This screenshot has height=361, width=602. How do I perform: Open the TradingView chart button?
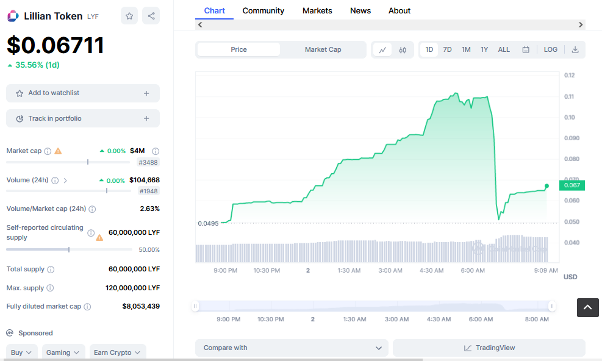point(489,348)
